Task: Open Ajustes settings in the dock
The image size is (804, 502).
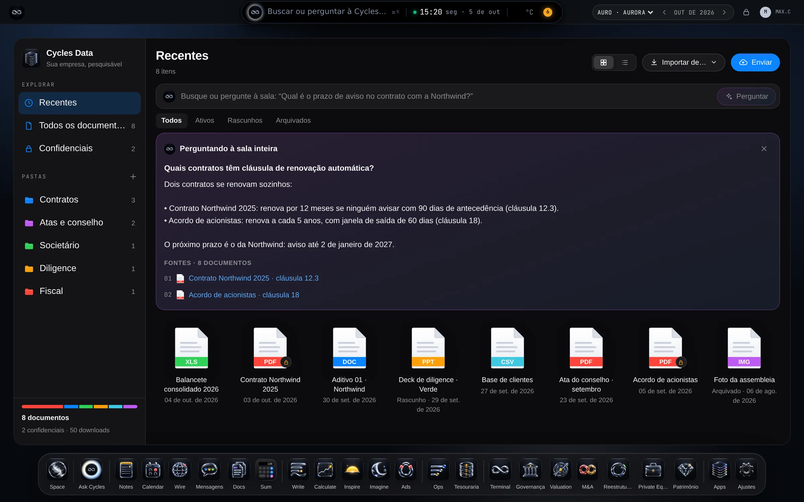Action: point(746,474)
